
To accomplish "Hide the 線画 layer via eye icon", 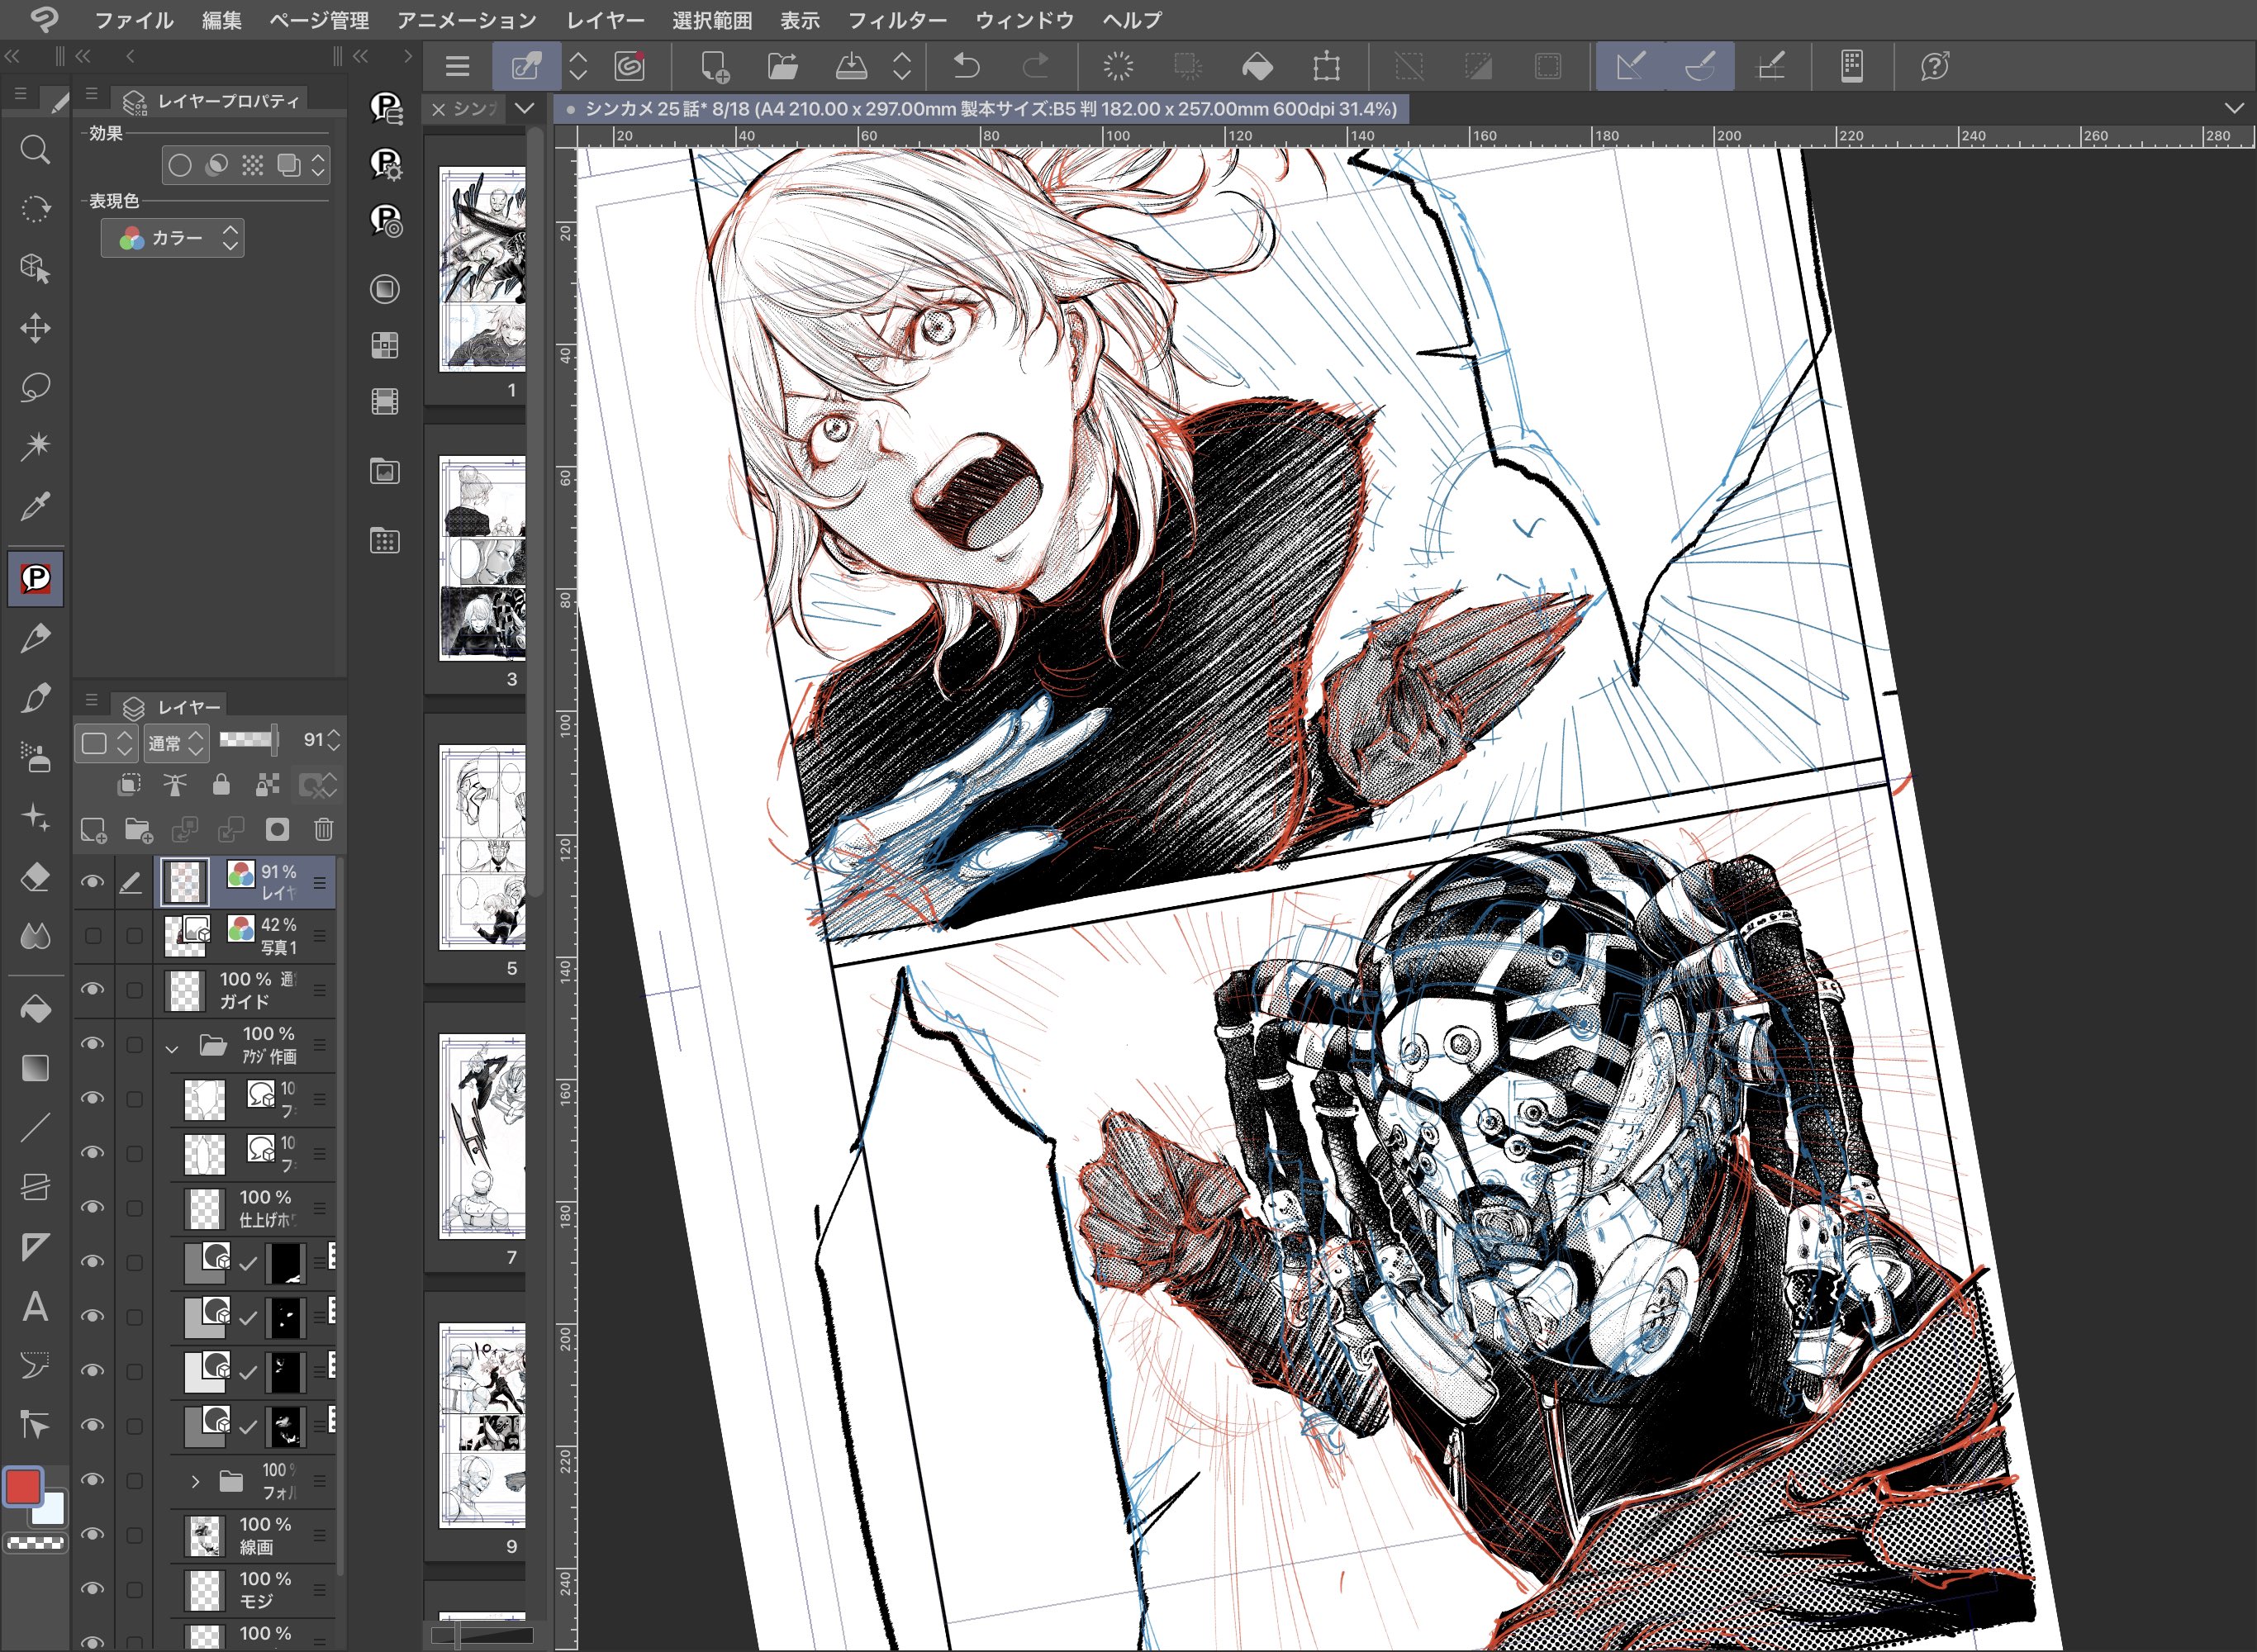I will tap(92, 1535).
